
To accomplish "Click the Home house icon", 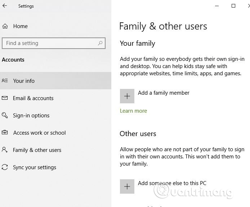I will [5, 26].
